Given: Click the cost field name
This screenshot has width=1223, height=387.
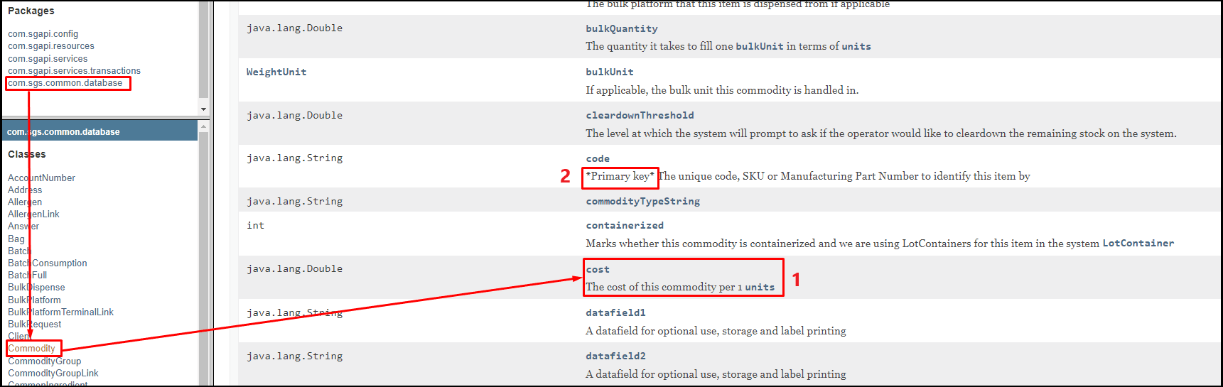Looking at the screenshot, I should point(598,269).
